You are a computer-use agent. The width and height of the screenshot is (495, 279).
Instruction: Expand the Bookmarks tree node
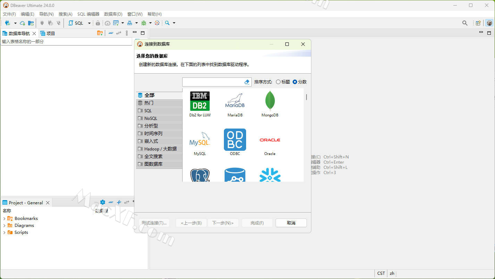[x=4, y=219]
